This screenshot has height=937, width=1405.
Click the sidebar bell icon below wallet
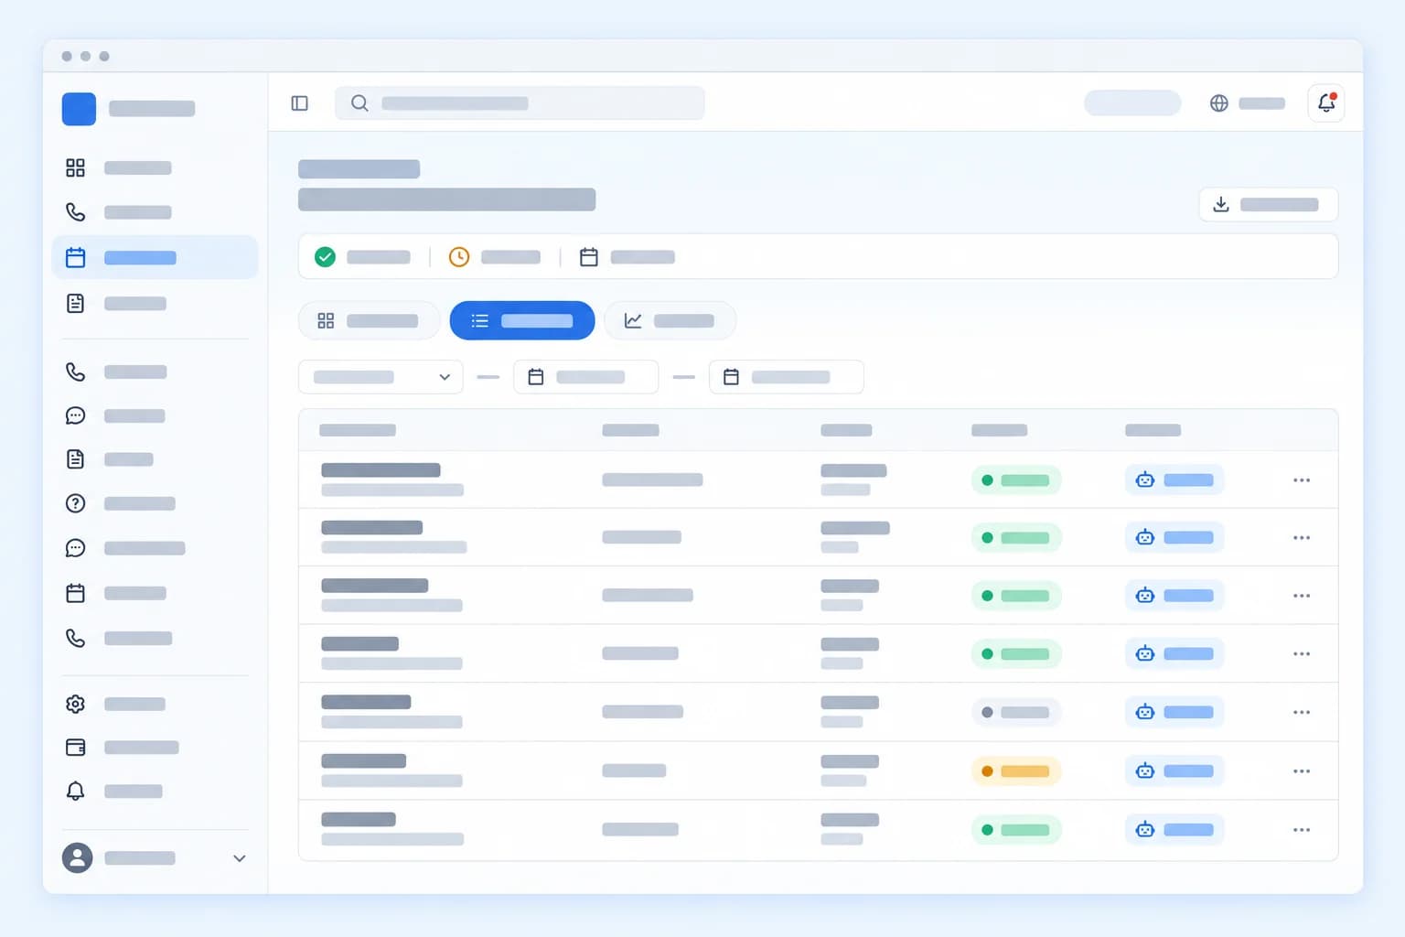[75, 792]
